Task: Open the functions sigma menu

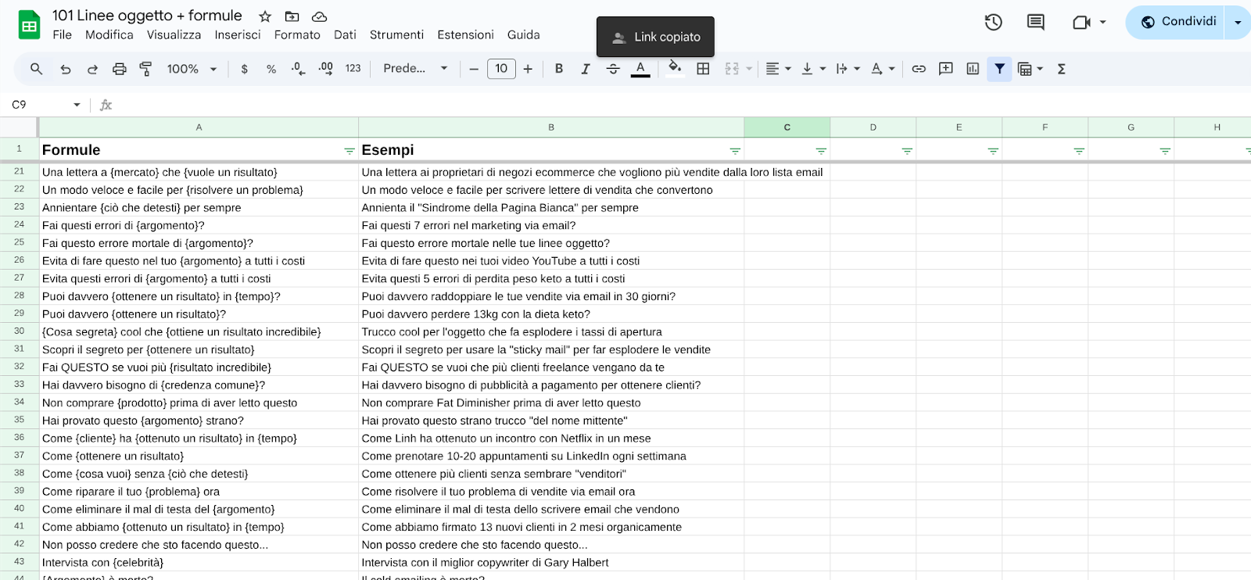Action: 1061,69
